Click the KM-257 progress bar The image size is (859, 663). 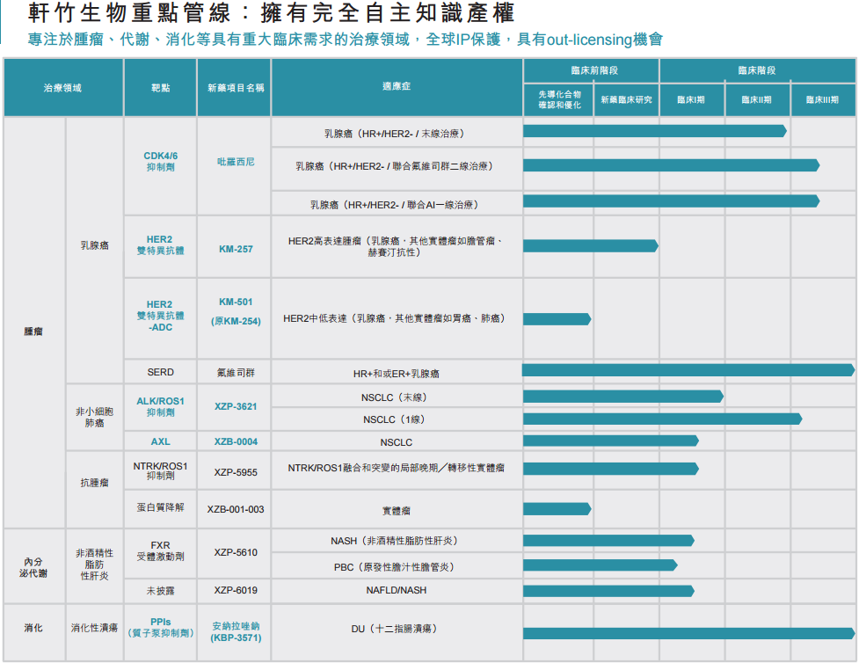click(591, 246)
